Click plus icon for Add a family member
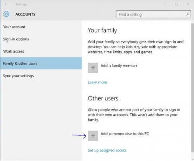 (93, 68)
